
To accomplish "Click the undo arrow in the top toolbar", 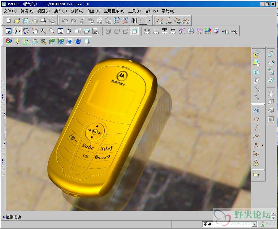I will point(65,20).
